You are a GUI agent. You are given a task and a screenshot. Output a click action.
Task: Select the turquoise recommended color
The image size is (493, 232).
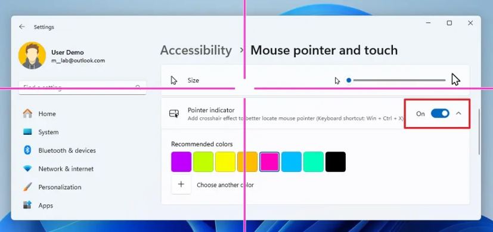tap(314, 162)
